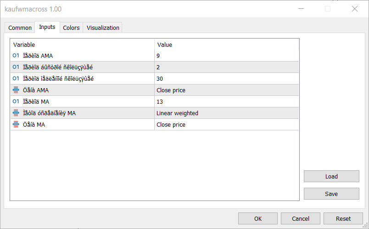Click the integer icon beside the value 9 row
The image size is (369, 229).
pos(16,56)
